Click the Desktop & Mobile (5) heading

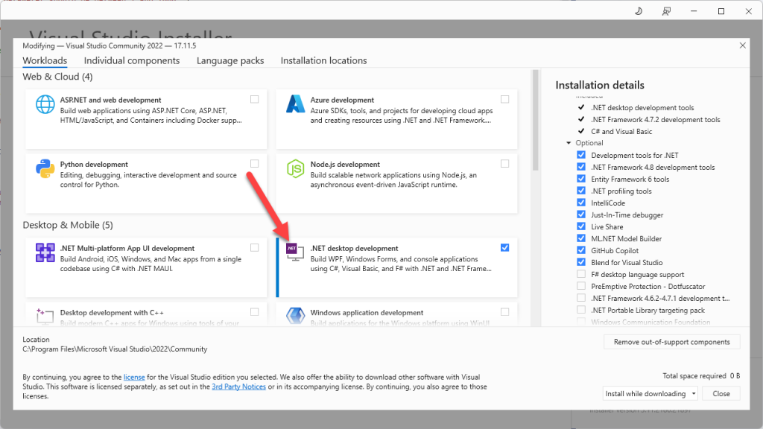68,225
